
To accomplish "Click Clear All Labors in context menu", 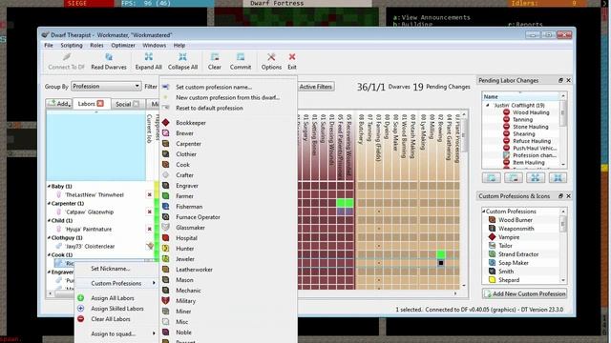I will pyautogui.click(x=116, y=319).
